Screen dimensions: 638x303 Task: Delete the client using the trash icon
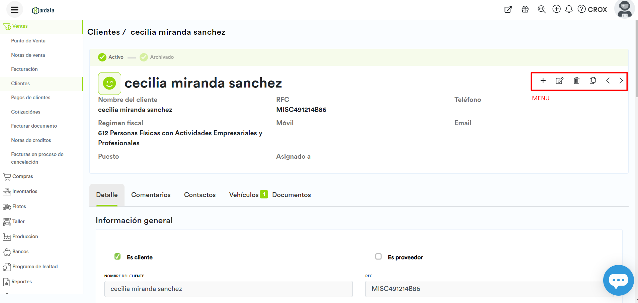coord(576,81)
